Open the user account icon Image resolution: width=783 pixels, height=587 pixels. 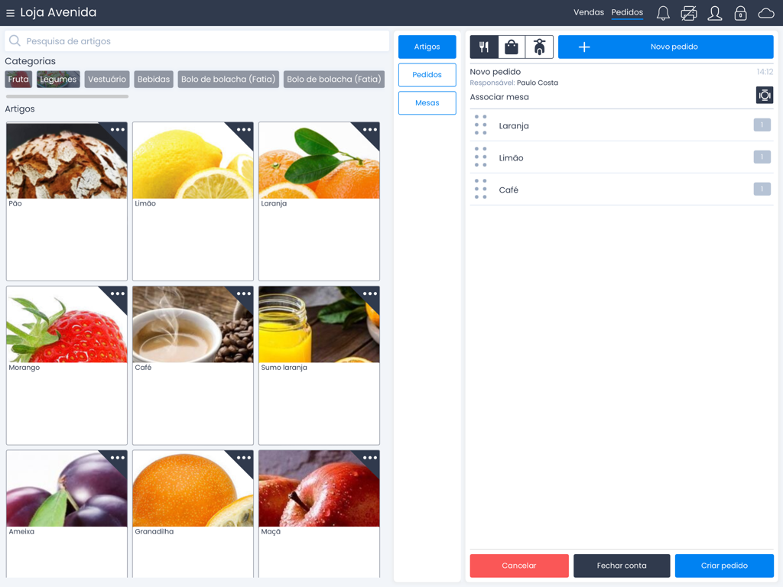click(x=714, y=12)
